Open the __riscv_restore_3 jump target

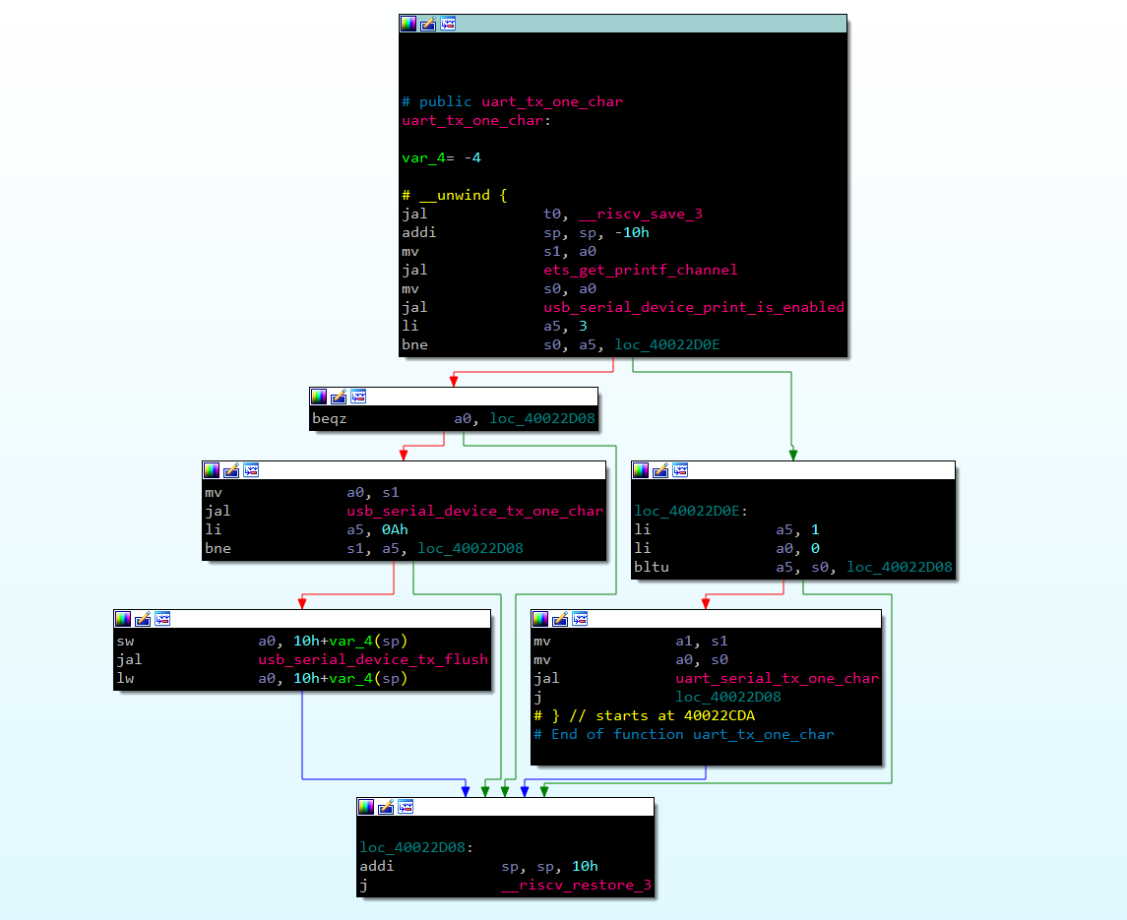(576, 885)
